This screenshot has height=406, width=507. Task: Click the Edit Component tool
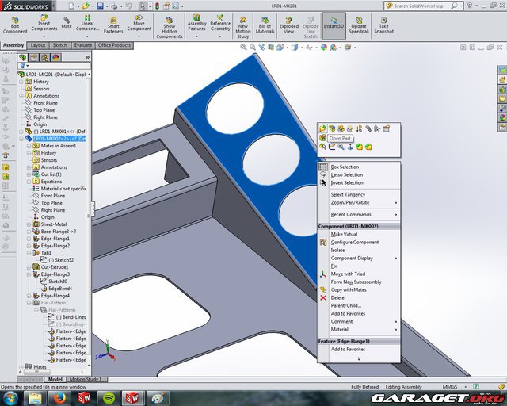14,24
